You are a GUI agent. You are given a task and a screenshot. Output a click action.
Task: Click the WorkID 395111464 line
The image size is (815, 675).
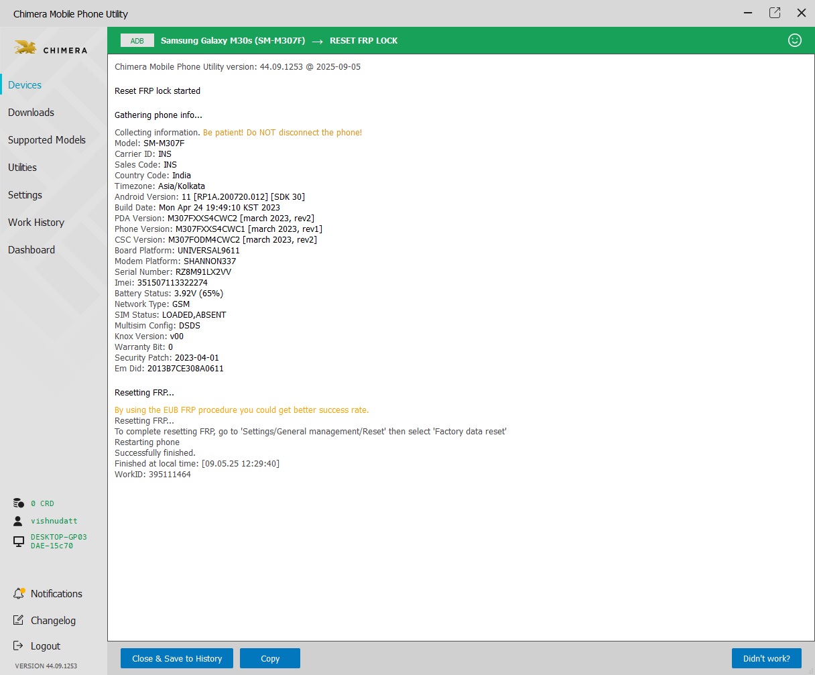coord(153,475)
